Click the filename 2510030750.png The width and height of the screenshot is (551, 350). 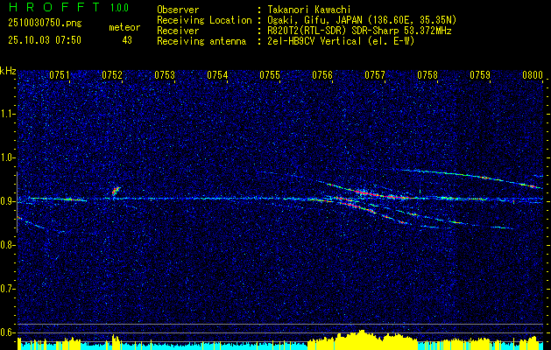point(45,24)
